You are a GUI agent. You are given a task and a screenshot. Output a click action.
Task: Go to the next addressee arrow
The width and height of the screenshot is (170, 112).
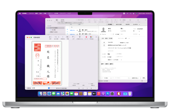click(88, 88)
